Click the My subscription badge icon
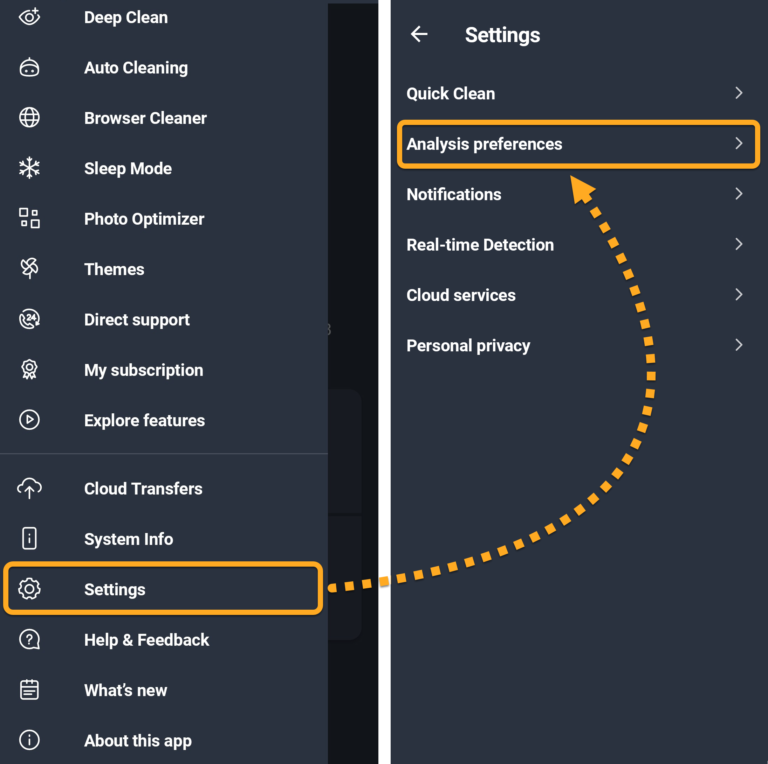This screenshot has width=768, height=764. pyautogui.click(x=29, y=370)
